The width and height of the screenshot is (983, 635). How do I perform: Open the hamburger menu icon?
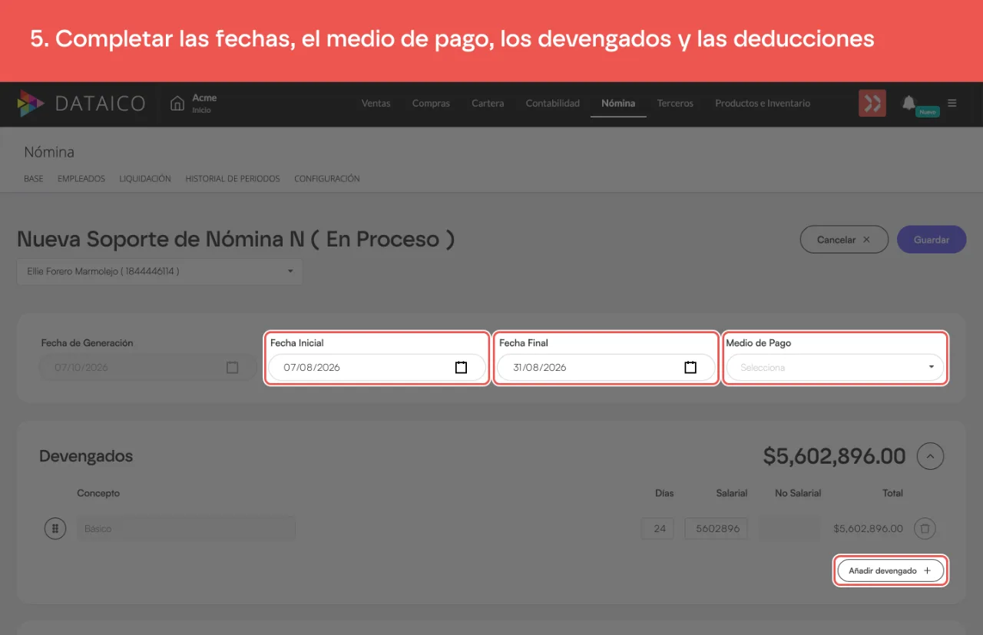point(952,103)
